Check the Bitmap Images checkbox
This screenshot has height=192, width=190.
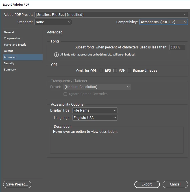129,71
